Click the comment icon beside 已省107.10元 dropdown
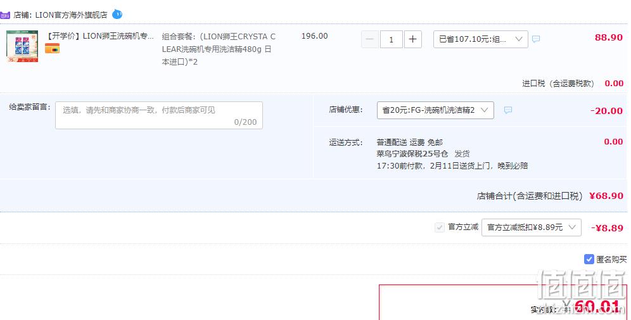This screenshot has width=631, height=320. 536,39
